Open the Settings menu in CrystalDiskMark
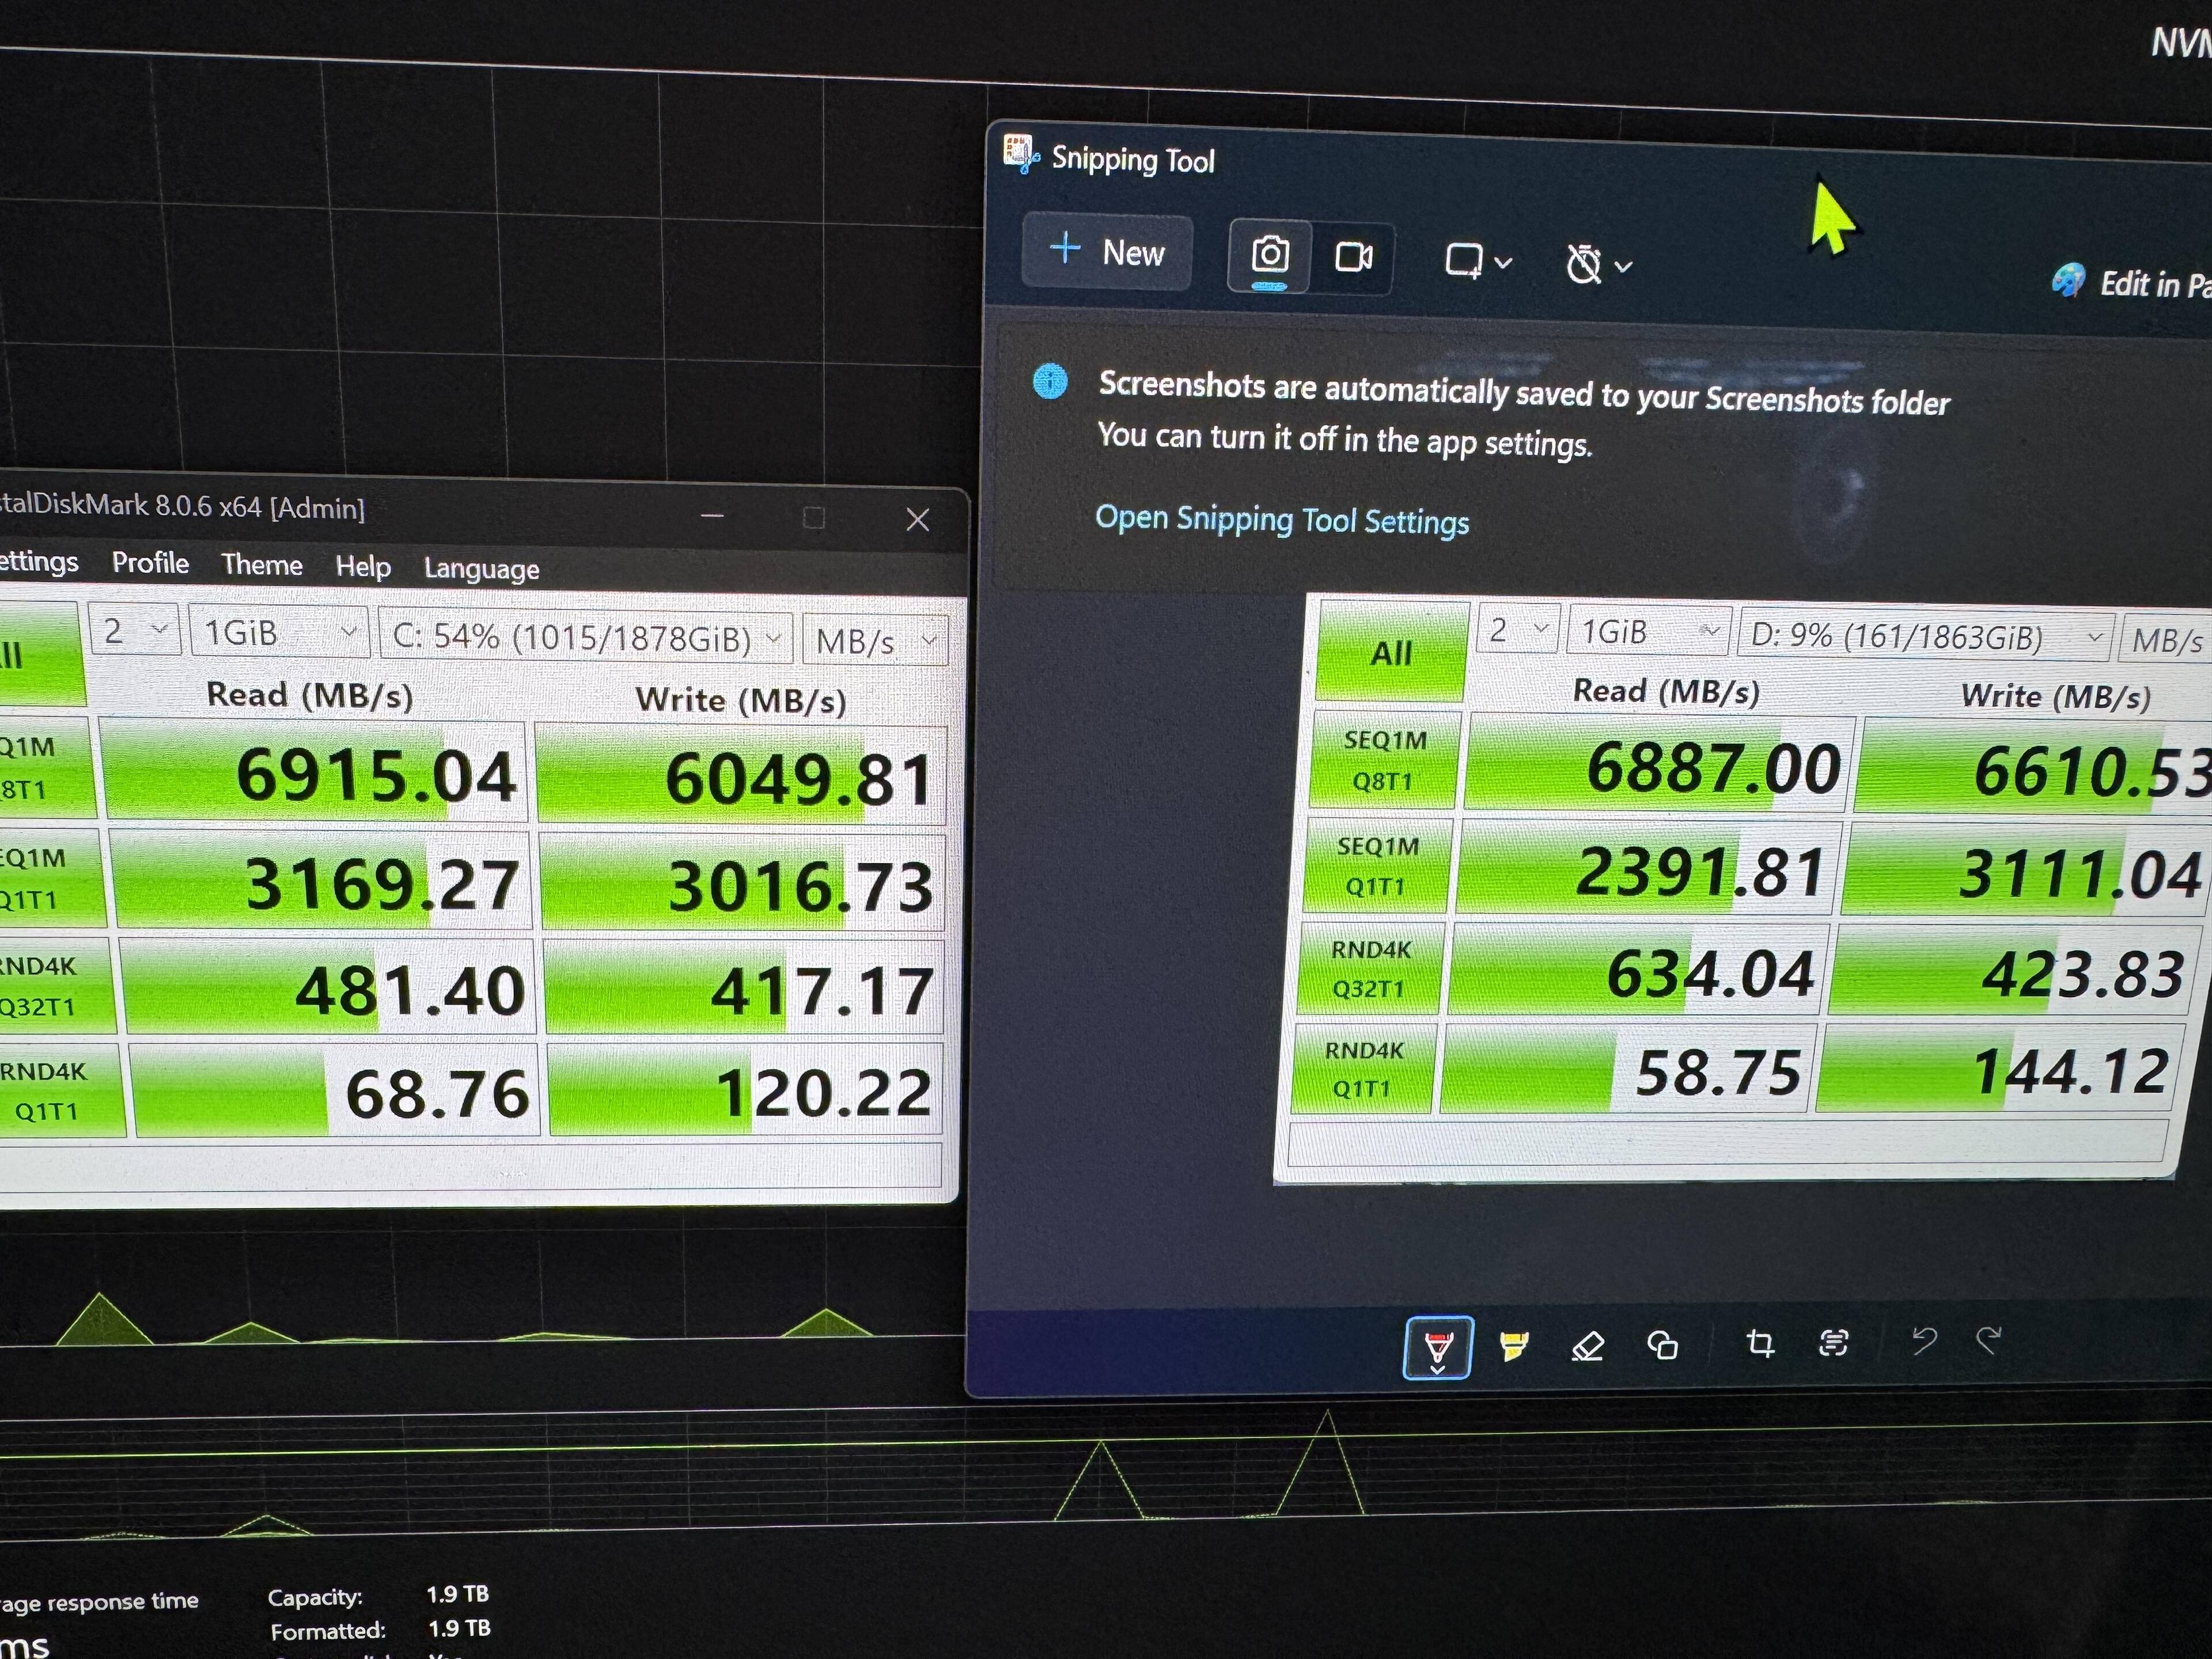 (x=38, y=562)
